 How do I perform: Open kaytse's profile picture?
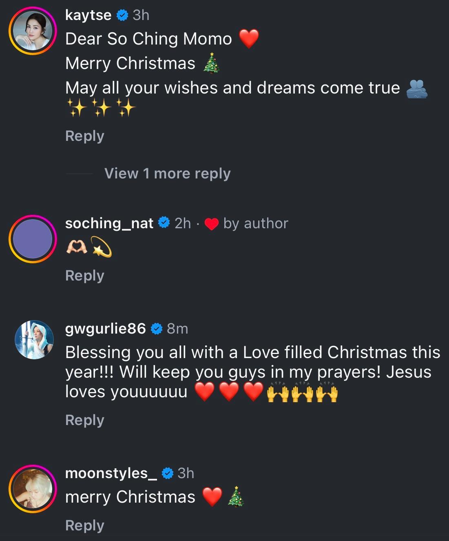coord(33,31)
